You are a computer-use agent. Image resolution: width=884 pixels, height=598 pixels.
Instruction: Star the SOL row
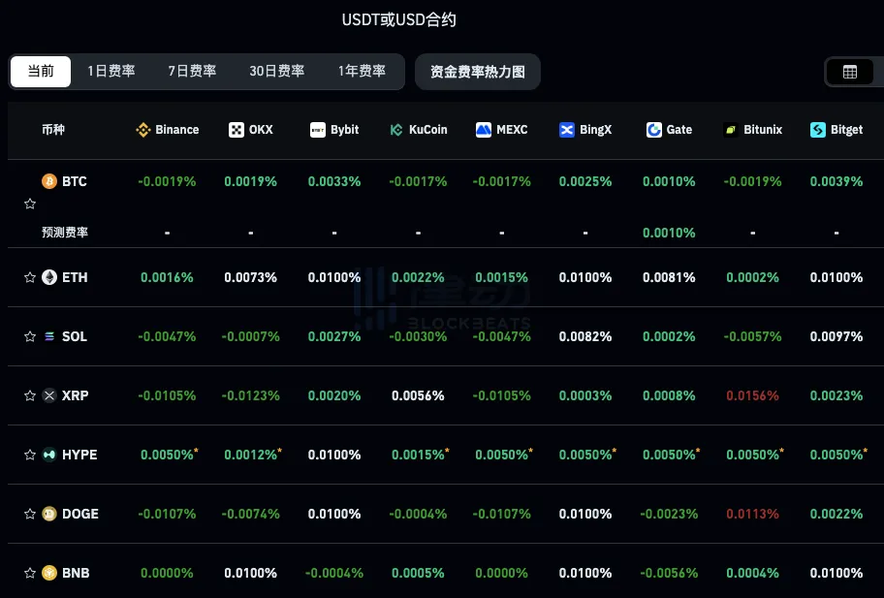(30, 336)
